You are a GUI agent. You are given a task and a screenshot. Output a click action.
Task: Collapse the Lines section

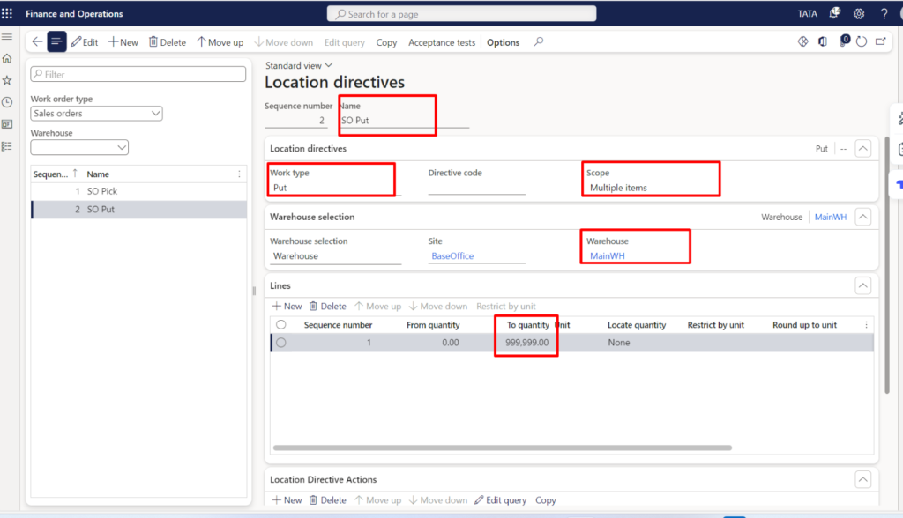[862, 285]
